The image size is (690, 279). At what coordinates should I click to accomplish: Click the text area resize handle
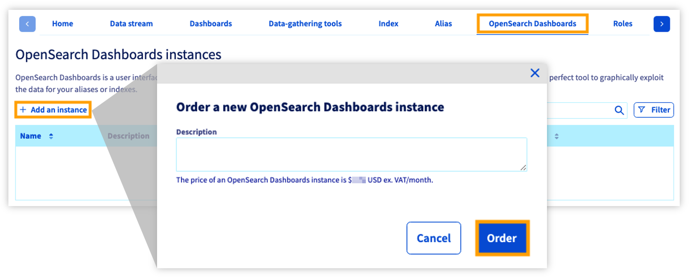coord(523,167)
